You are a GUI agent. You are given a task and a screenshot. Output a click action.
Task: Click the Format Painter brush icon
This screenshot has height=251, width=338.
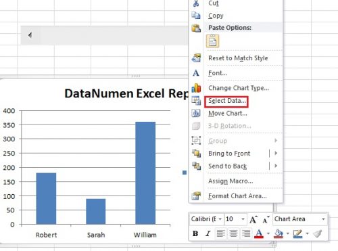point(318,233)
